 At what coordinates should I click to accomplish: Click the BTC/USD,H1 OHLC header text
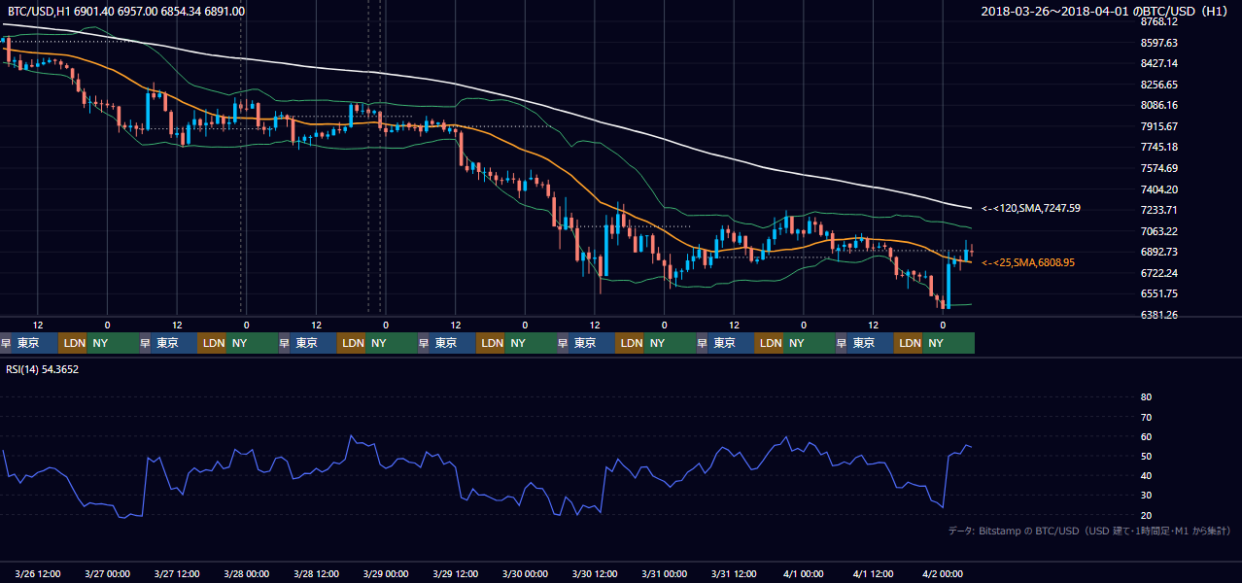(124, 11)
